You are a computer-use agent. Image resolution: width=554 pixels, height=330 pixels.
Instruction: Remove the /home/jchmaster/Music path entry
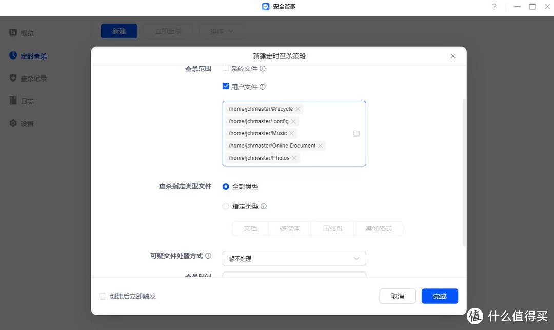point(291,133)
